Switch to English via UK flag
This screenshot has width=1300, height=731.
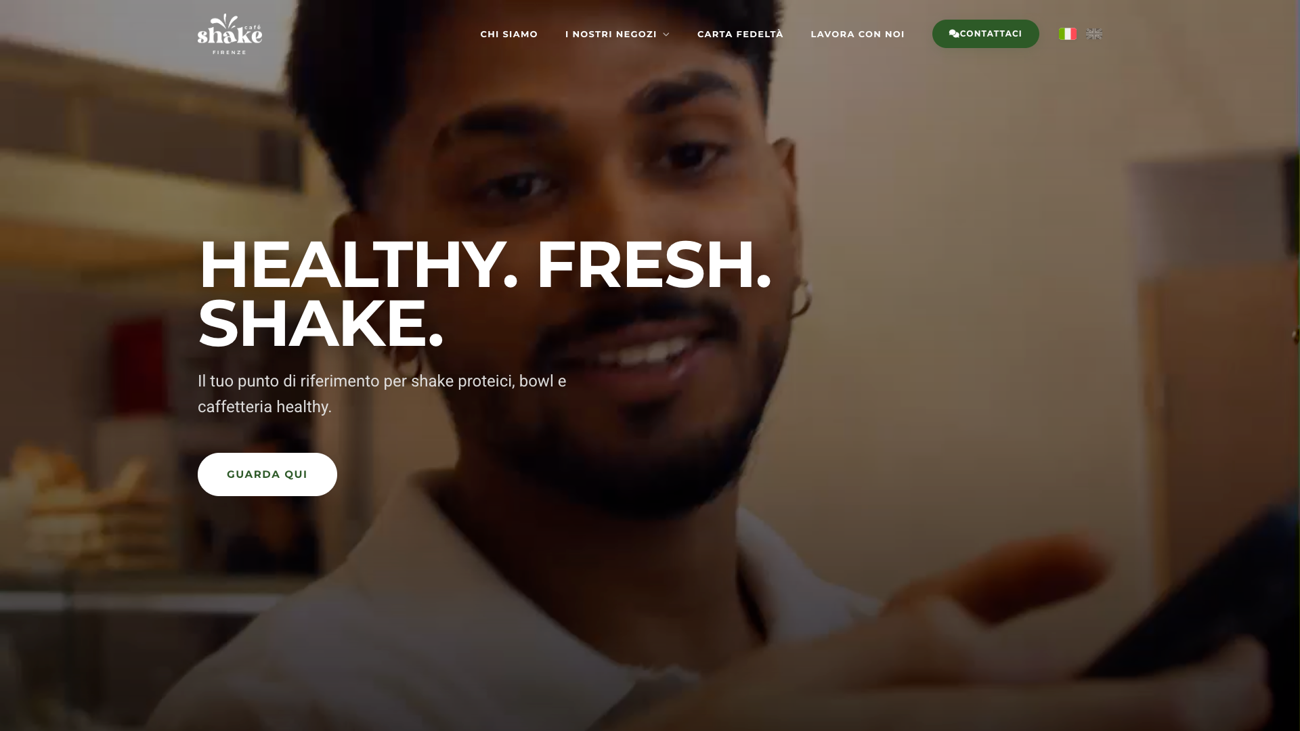point(1094,34)
